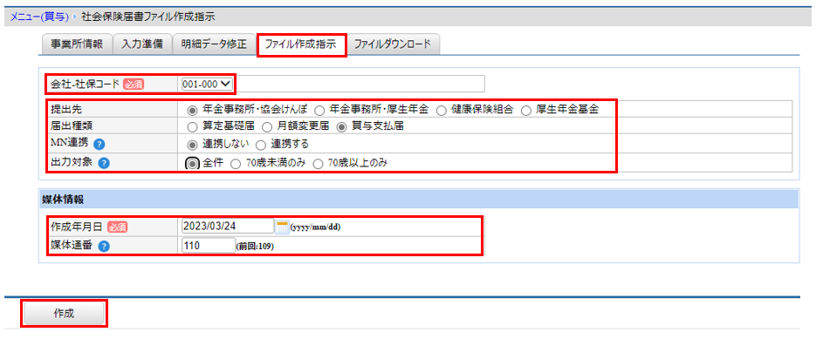Image resolution: width=816 pixels, height=339 pixels.
Task: Go to ファイルダウンロード tab
Action: [393, 44]
